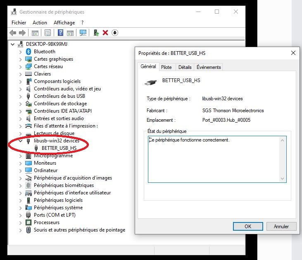Maximize the Gestionnaire de périphériques window
Screen dimensions: 302x260
click(217, 12)
